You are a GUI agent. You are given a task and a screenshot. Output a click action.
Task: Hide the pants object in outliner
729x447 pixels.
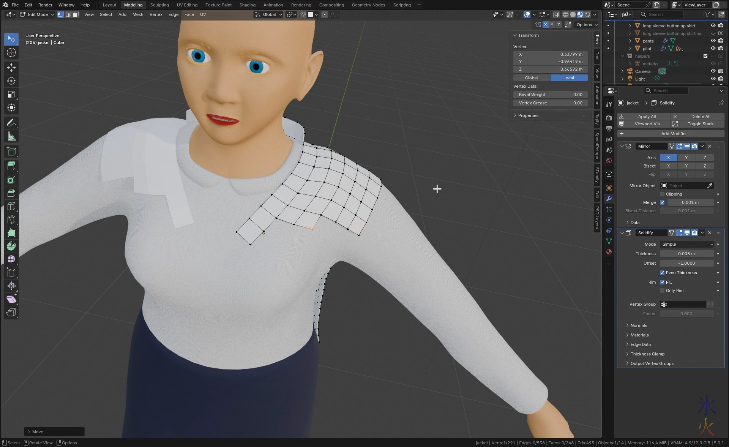[713, 41]
